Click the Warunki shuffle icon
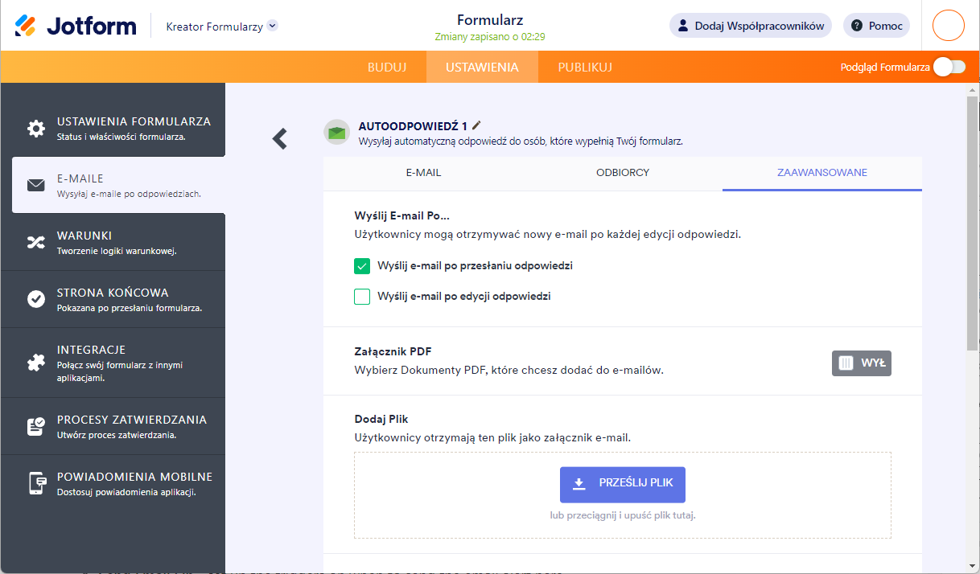This screenshot has width=980, height=574. point(36,242)
